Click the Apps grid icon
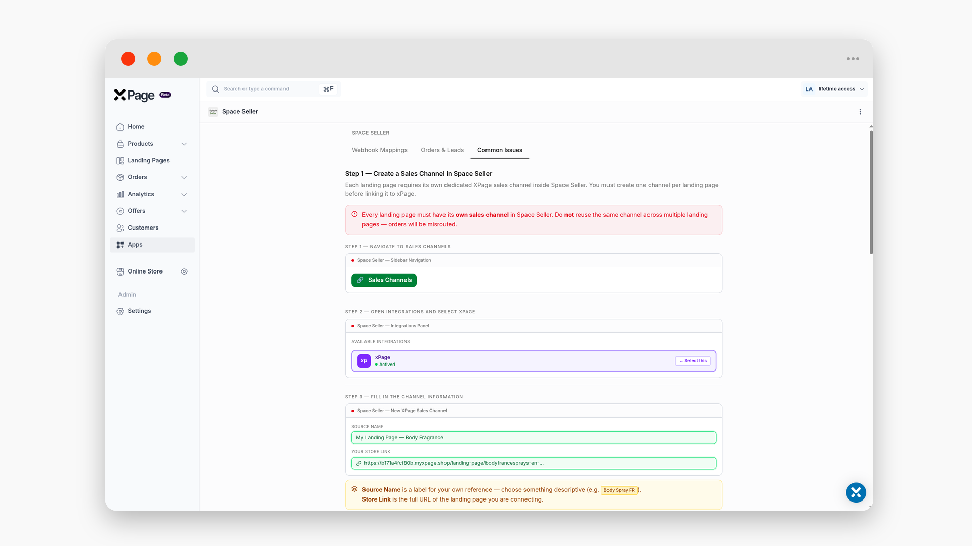 click(x=120, y=245)
